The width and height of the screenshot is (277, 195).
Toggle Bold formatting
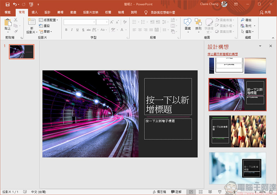coord(66,30)
